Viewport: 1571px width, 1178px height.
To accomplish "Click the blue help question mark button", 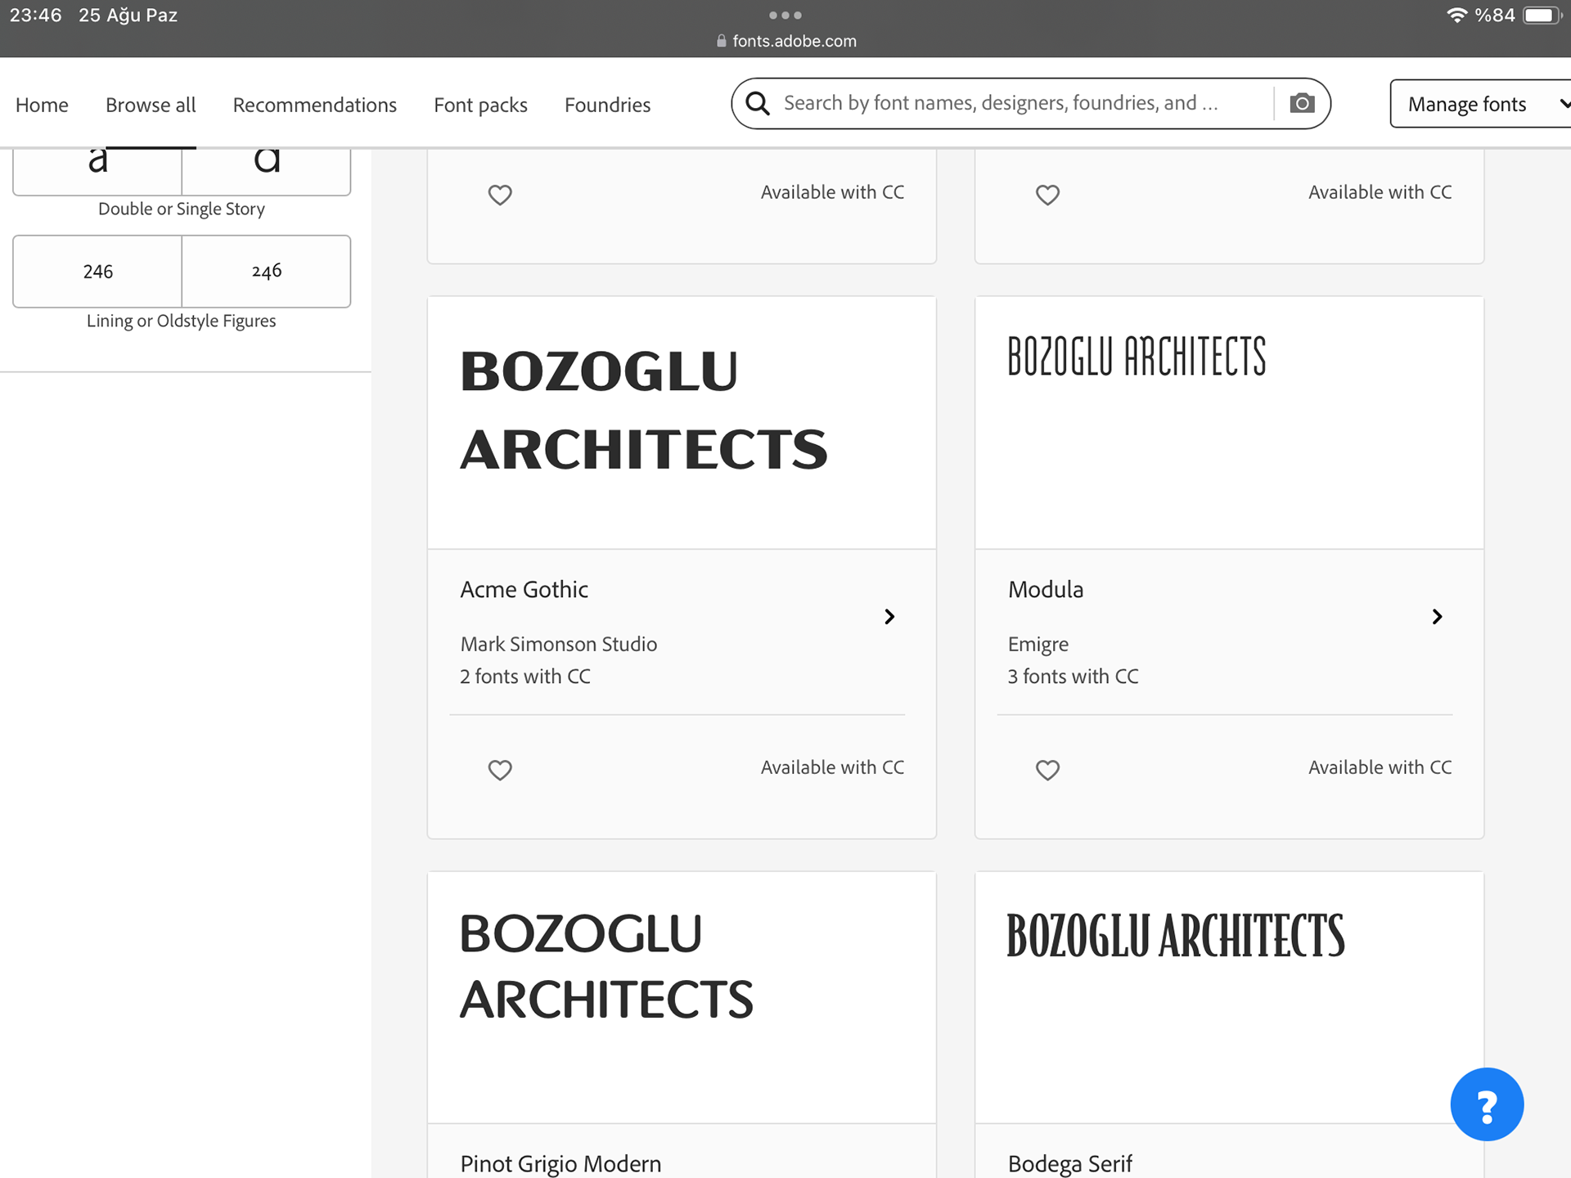I will click(1486, 1104).
